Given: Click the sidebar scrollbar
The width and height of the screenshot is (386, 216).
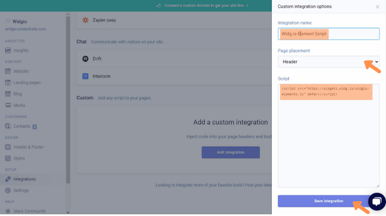Looking at the screenshot, I should (x=68, y=100).
